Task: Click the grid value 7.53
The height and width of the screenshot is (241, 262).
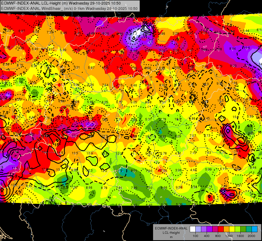Action: 208,153
